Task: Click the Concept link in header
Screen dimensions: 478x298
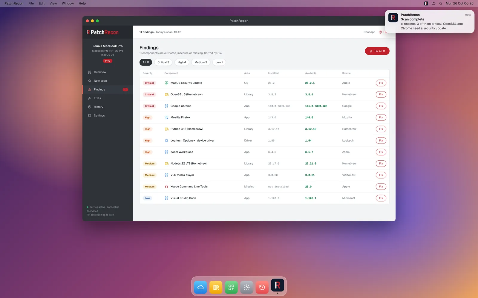Action: [369, 32]
